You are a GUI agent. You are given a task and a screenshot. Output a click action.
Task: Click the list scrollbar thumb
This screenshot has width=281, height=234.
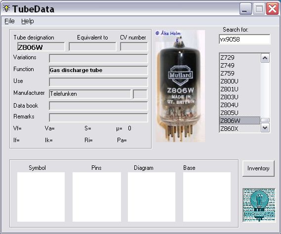pos(265,120)
